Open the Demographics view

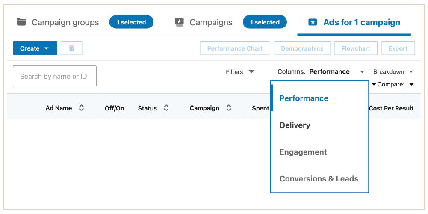click(x=302, y=48)
